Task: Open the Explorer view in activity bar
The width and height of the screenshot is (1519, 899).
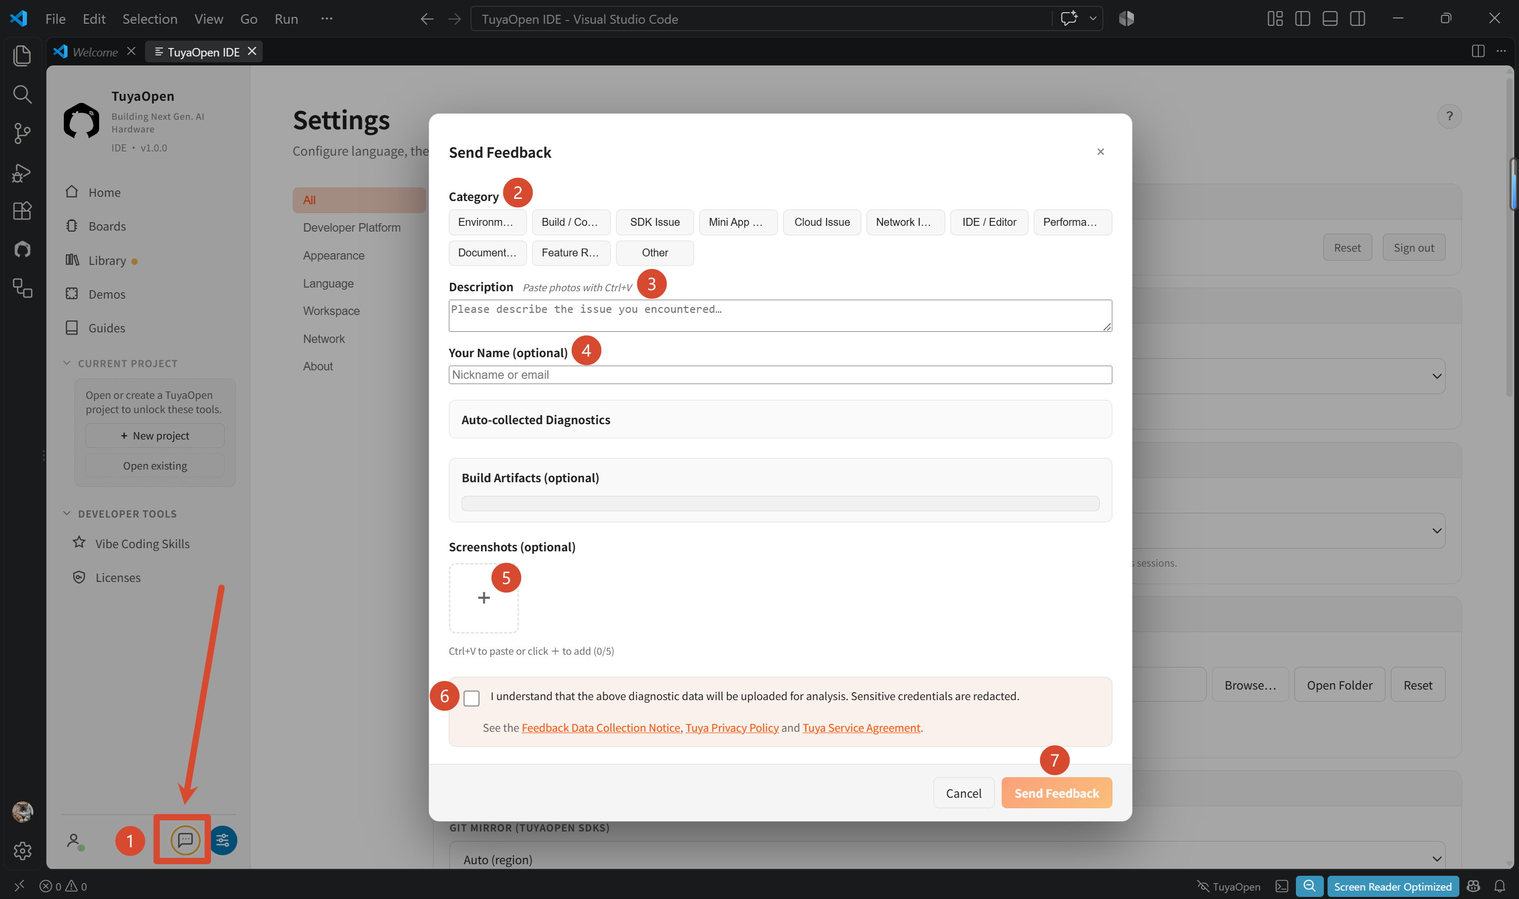Action: point(22,55)
